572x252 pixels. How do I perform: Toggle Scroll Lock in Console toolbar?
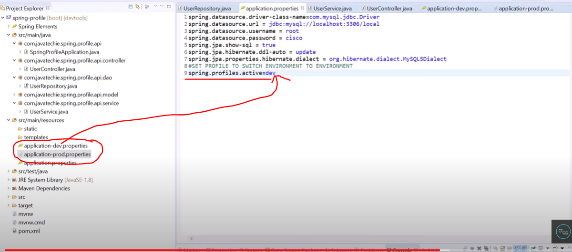pyautogui.click(x=502, y=249)
